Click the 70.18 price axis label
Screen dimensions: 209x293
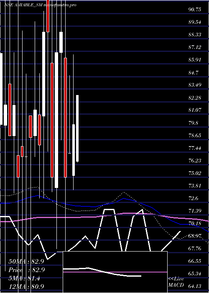coord(195,224)
